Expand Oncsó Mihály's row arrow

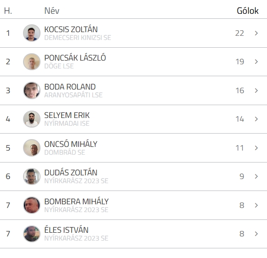point(256,148)
